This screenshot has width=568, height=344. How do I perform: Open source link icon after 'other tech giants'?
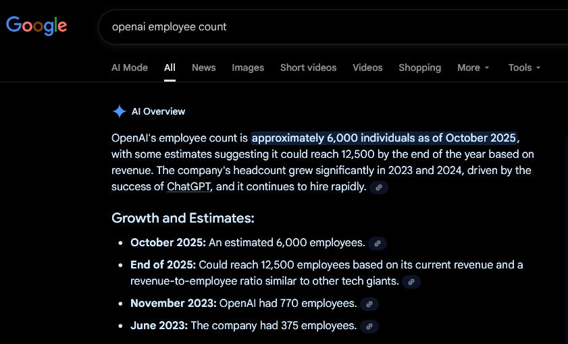point(411,282)
